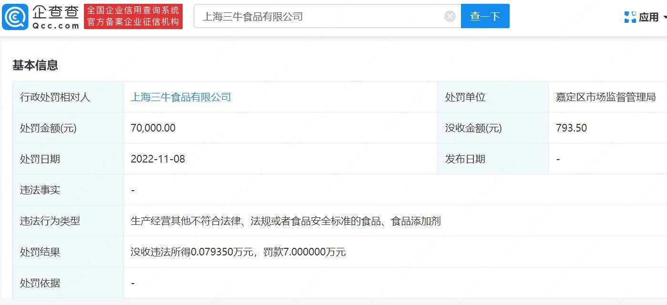Select the 处罚结果 label
Viewport: 667px width, 305px height.
[x=40, y=252]
